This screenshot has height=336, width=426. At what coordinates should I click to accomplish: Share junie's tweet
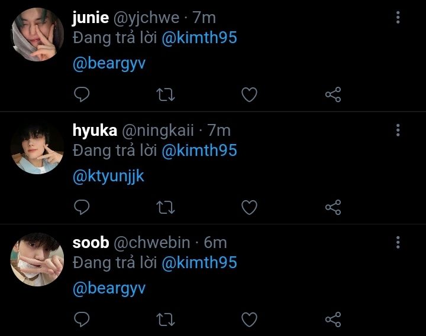pyautogui.click(x=333, y=94)
